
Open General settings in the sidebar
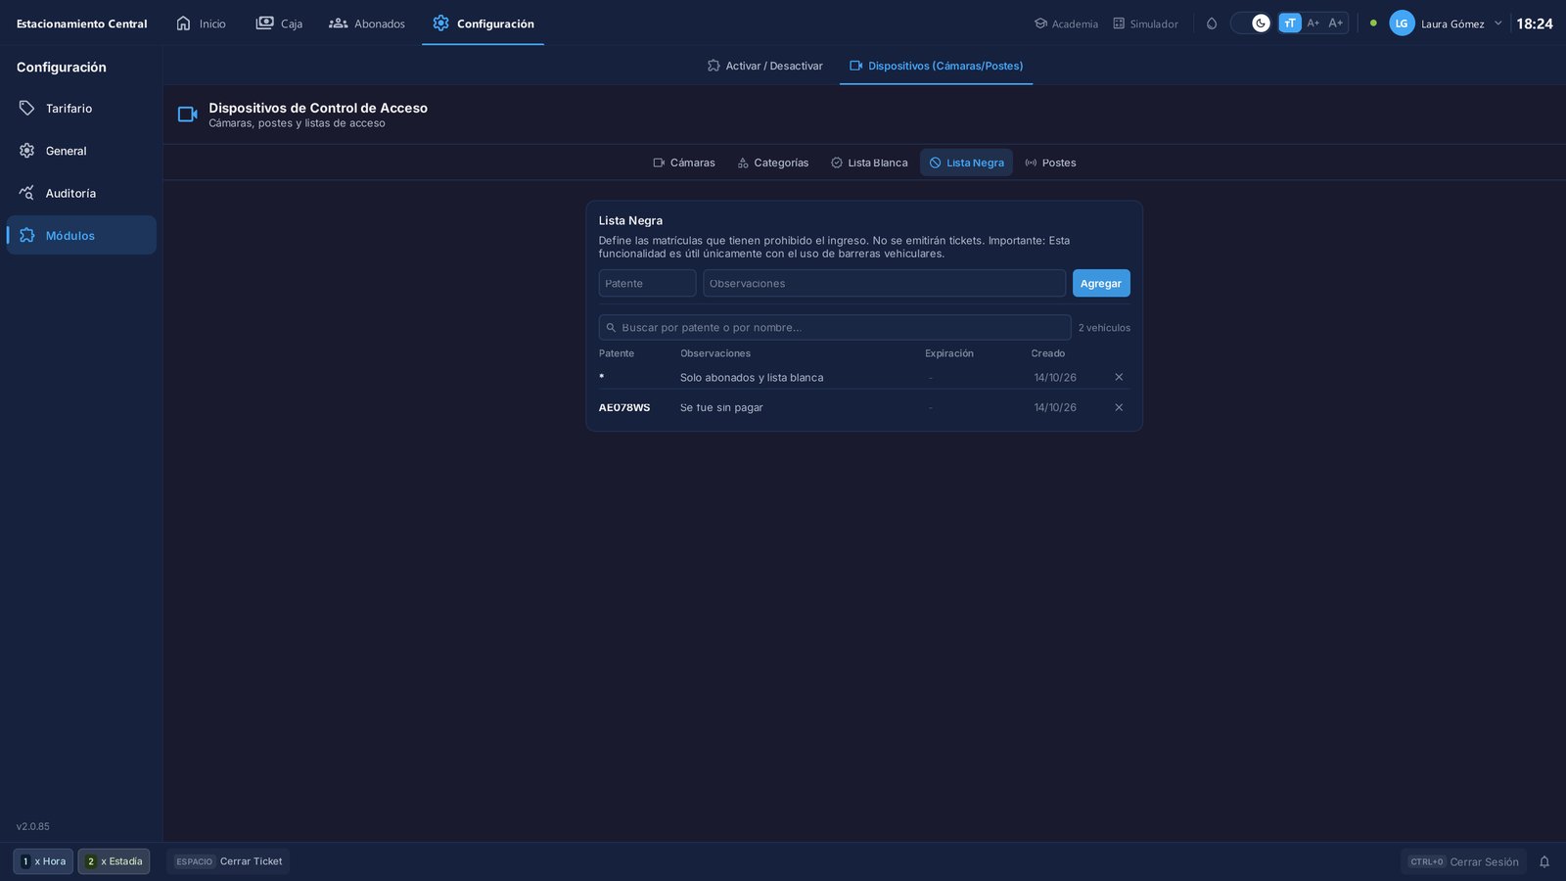coord(81,151)
